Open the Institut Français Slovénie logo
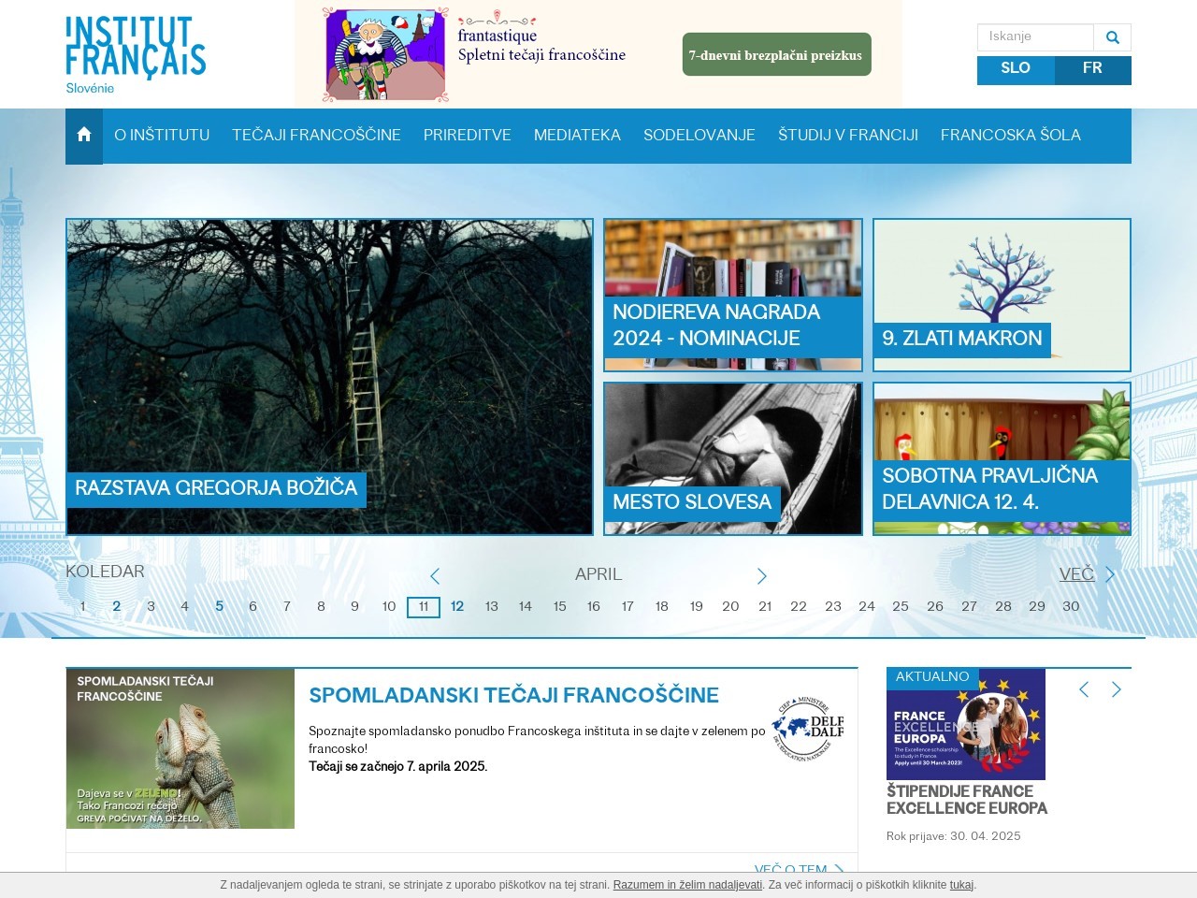Viewport: 1197px width, 898px height. (136, 54)
